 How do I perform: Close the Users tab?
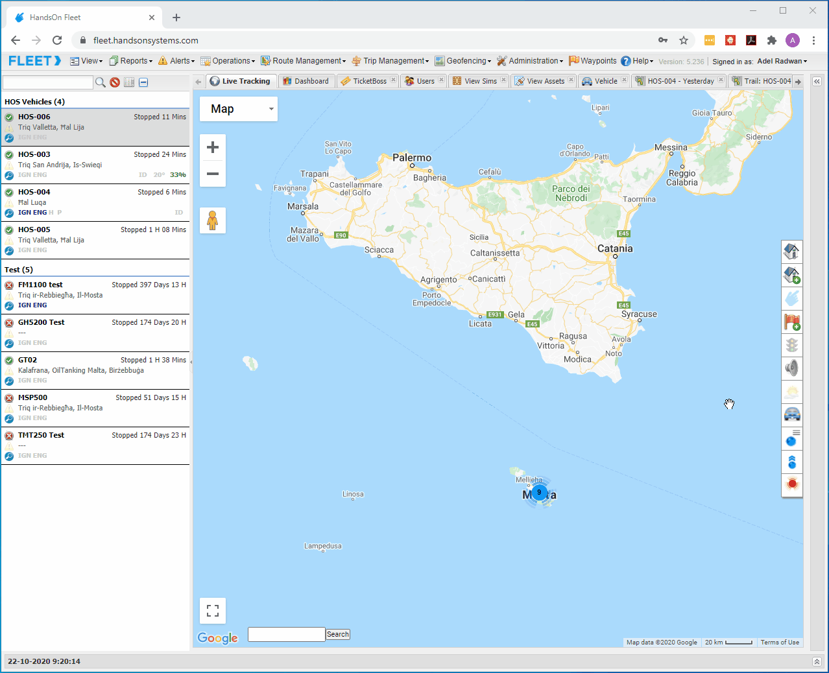pos(441,80)
